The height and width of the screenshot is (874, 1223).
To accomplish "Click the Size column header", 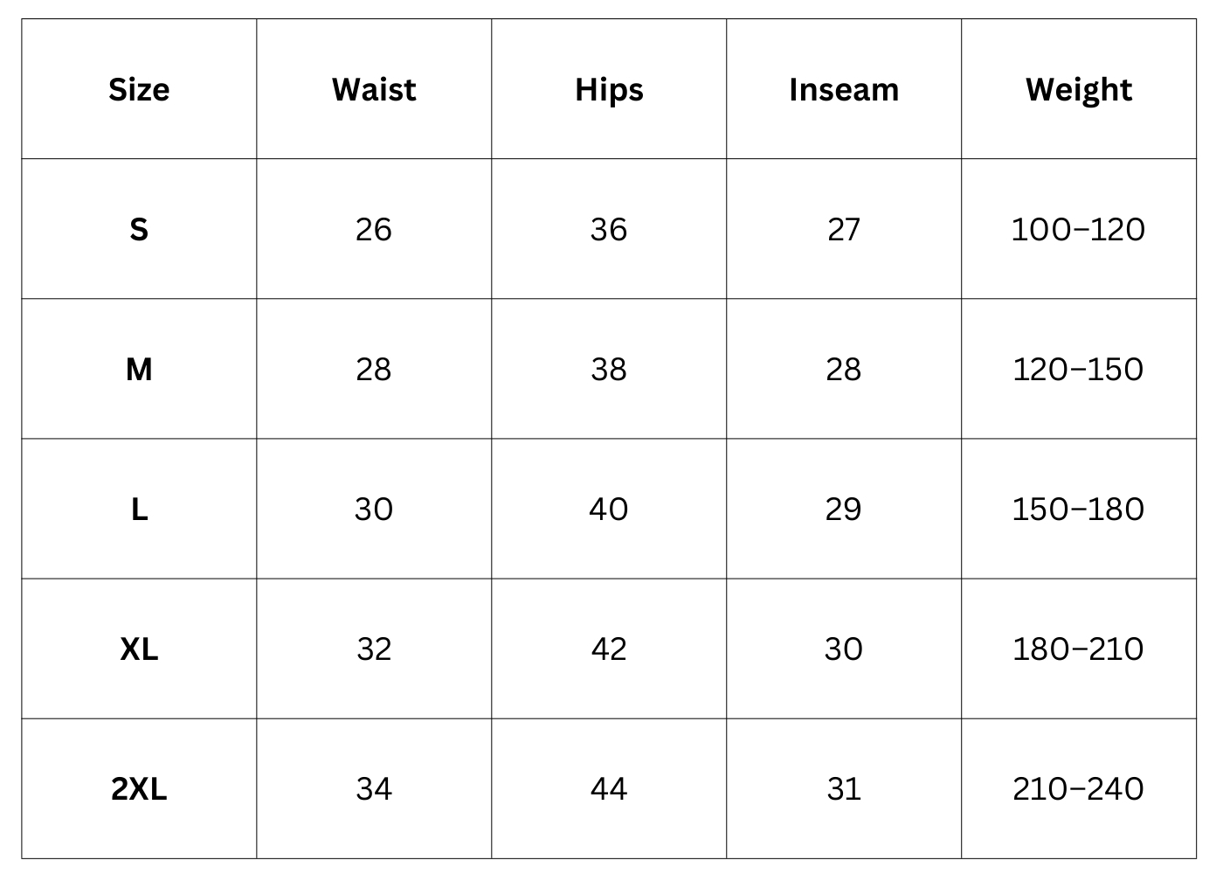I will 139,90.
